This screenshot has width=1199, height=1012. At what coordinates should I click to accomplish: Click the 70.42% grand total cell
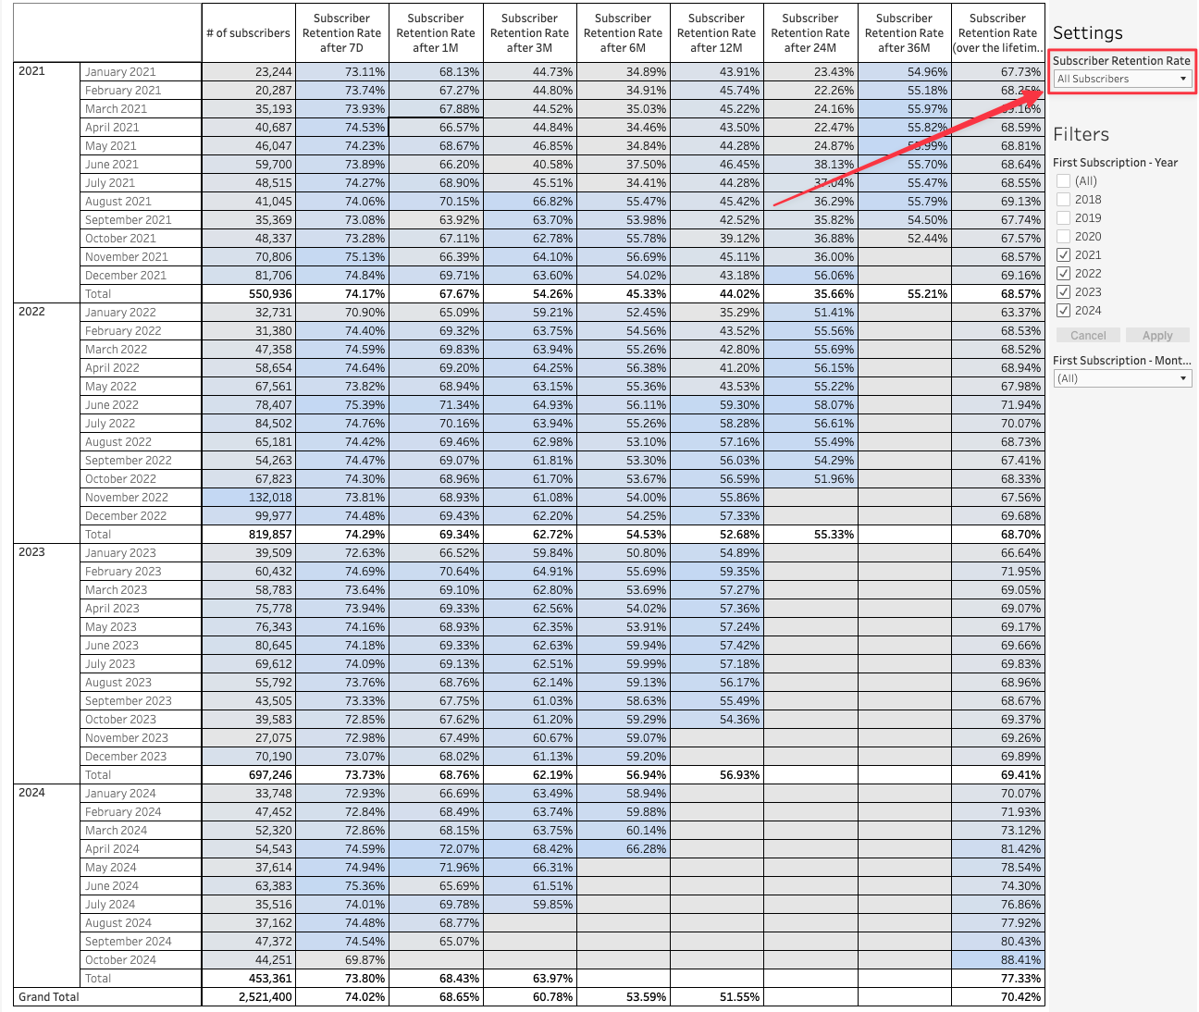[x=998, y=997]
